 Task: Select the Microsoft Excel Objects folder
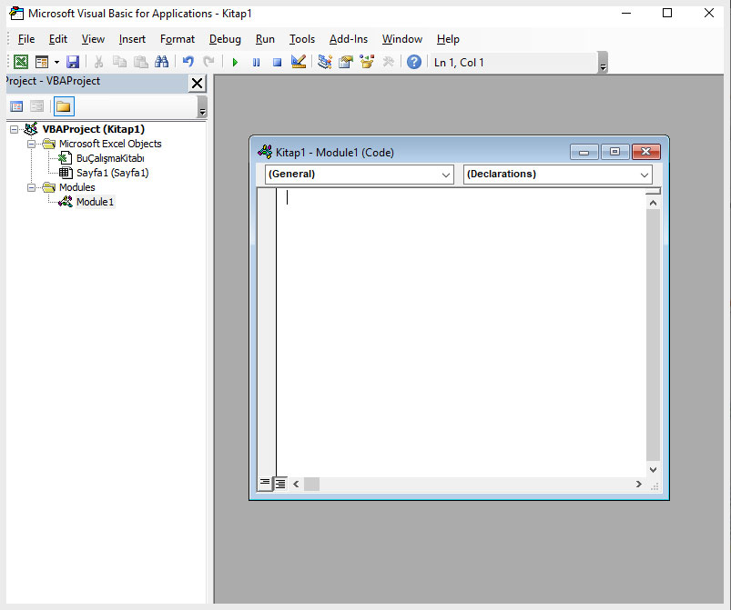[x=110, y=144]
